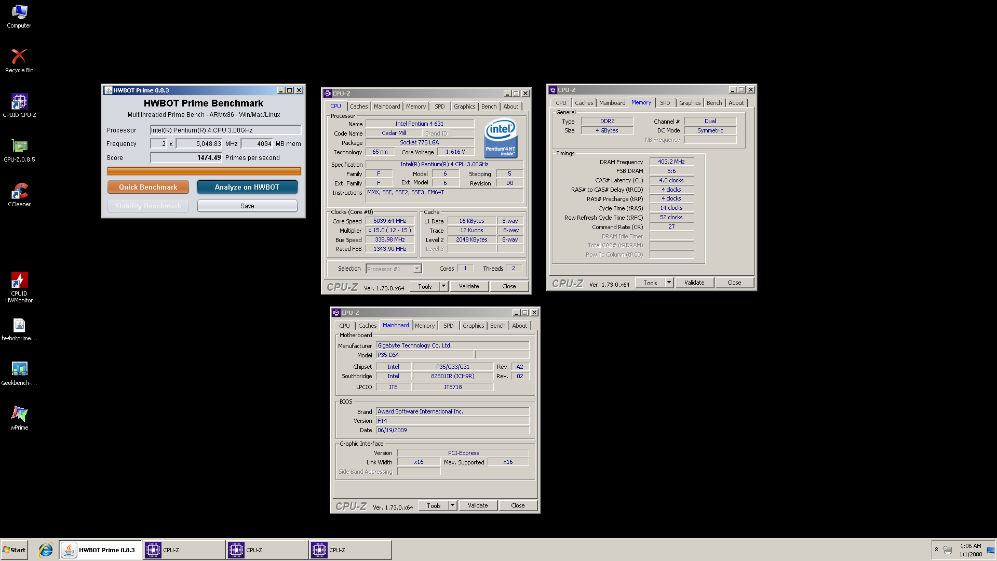Image resolution: width=997 pixels, height=561 pixels.
Task: Open CPU tab in Mainboard window
Action: coord(344,326)
